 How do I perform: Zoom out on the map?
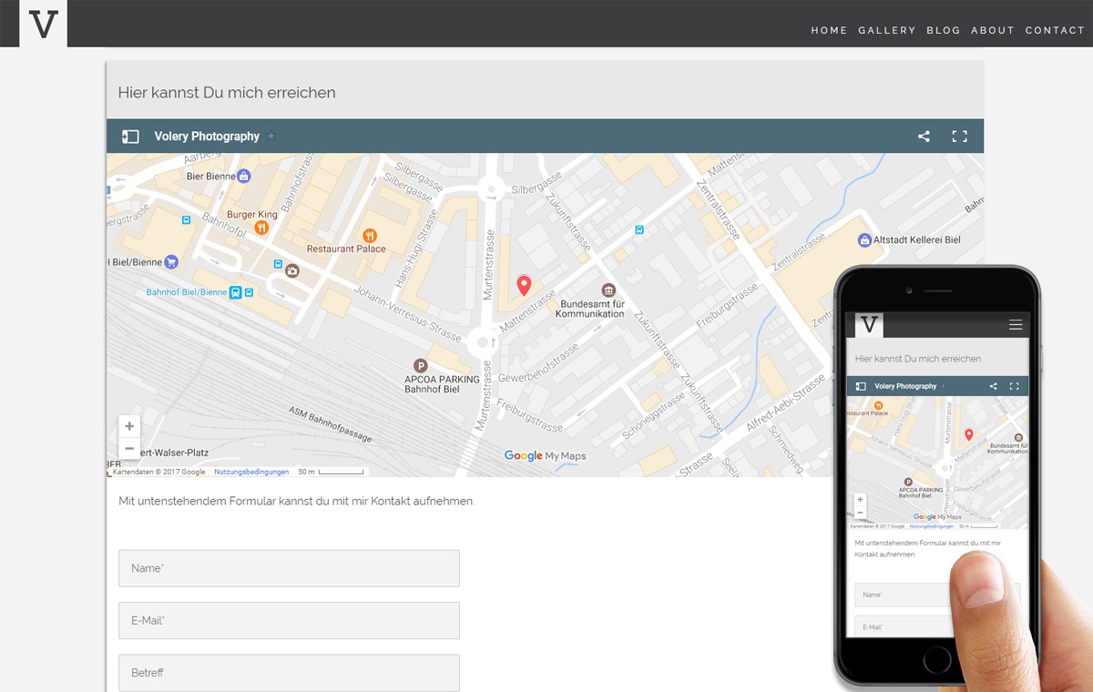pyautogui.click(x=129, y=448)
